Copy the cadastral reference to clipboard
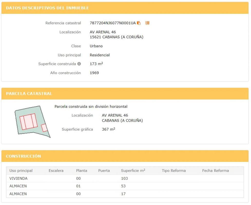Viewport: 251px width, 205px height. [139, 23]
